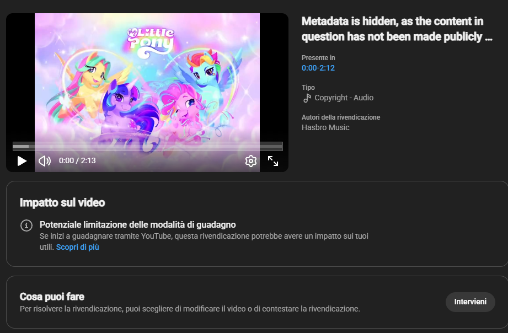Image resolution: width=508 pixels, height=333 pixels.
Task: Play the claimed video preview
Action: [x=22, y=160]
